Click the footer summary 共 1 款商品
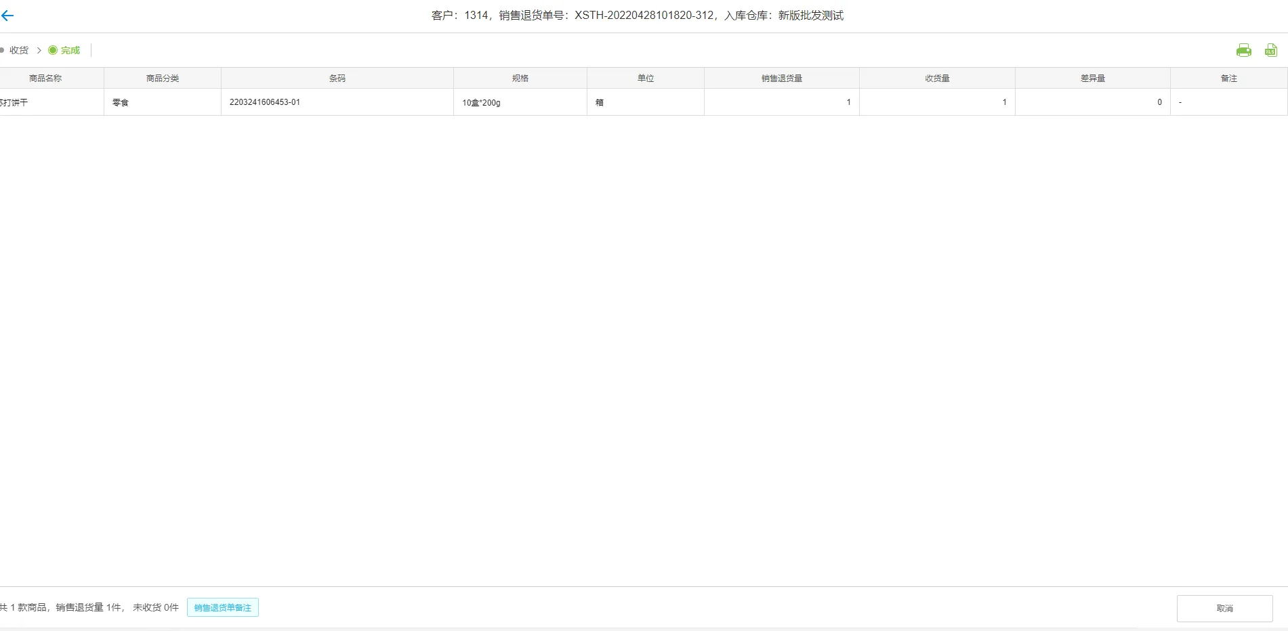1288x631 pixels. [24, 607]
